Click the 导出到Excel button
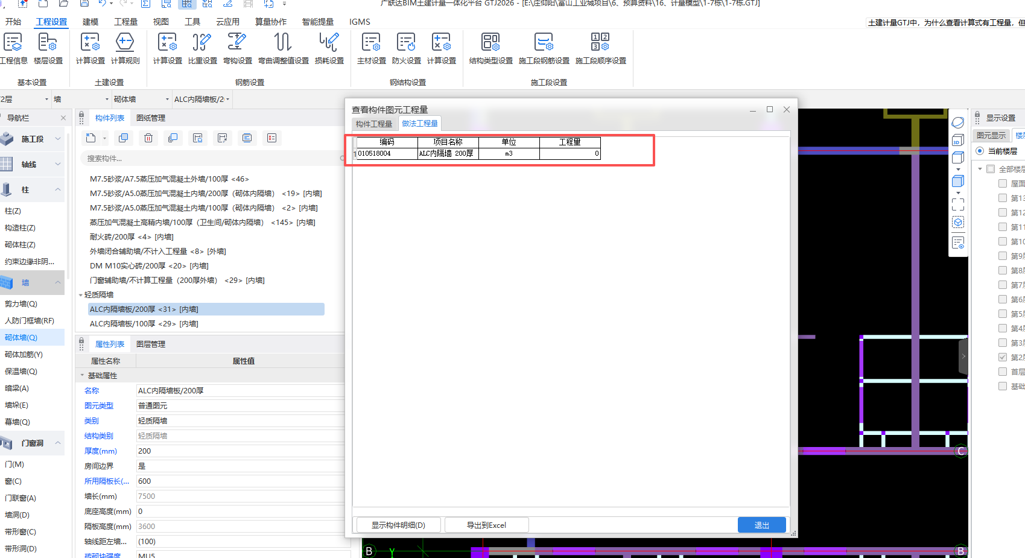 coord(486,525)
